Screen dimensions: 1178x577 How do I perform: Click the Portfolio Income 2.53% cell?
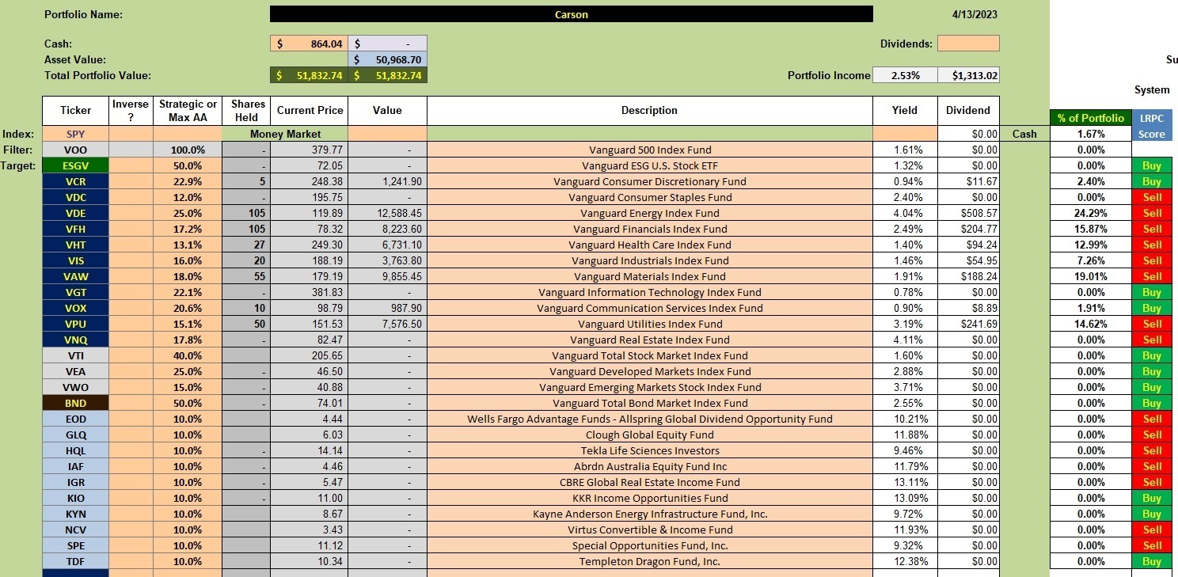click(x=905, y=75)
